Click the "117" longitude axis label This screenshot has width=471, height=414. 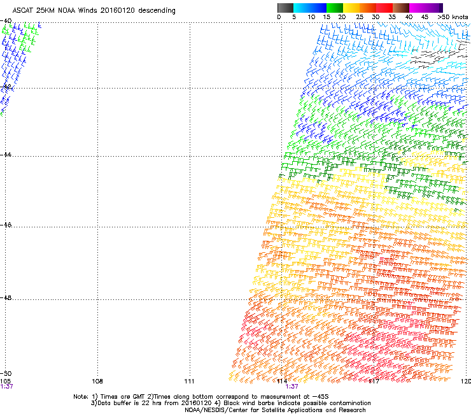click(x=374, y=382)
